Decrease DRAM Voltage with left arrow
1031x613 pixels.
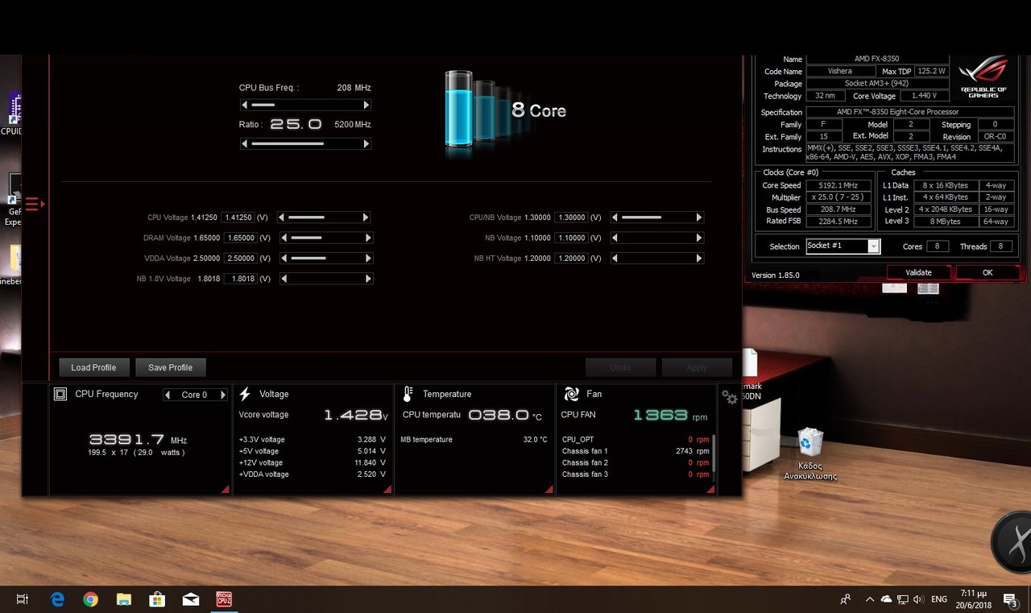[283, 238]
